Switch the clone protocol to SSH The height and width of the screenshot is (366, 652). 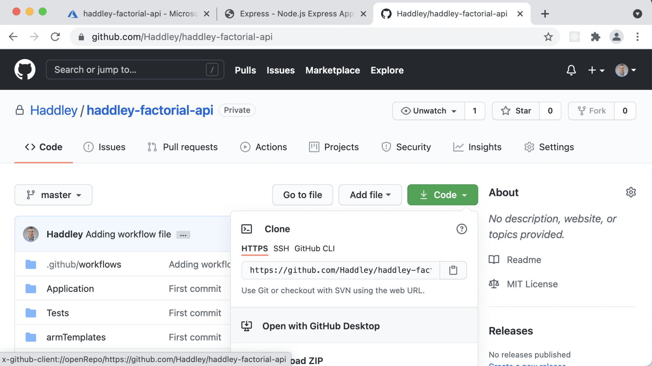pyautogui.click(x=281, y=248)
